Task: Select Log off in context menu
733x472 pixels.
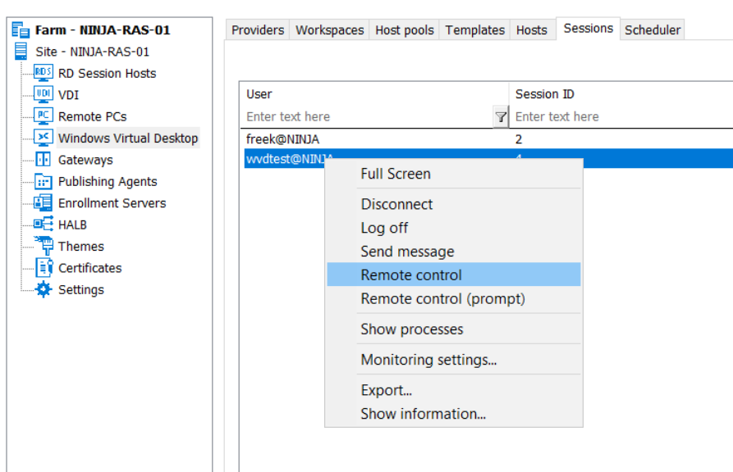Action: pos(384,228)
